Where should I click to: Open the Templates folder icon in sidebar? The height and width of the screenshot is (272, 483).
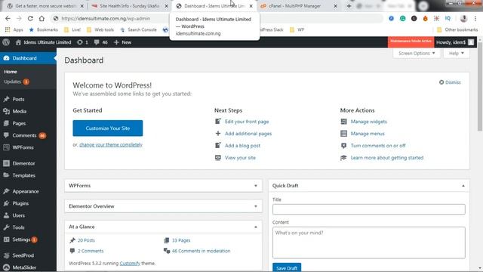click(6, 175)
